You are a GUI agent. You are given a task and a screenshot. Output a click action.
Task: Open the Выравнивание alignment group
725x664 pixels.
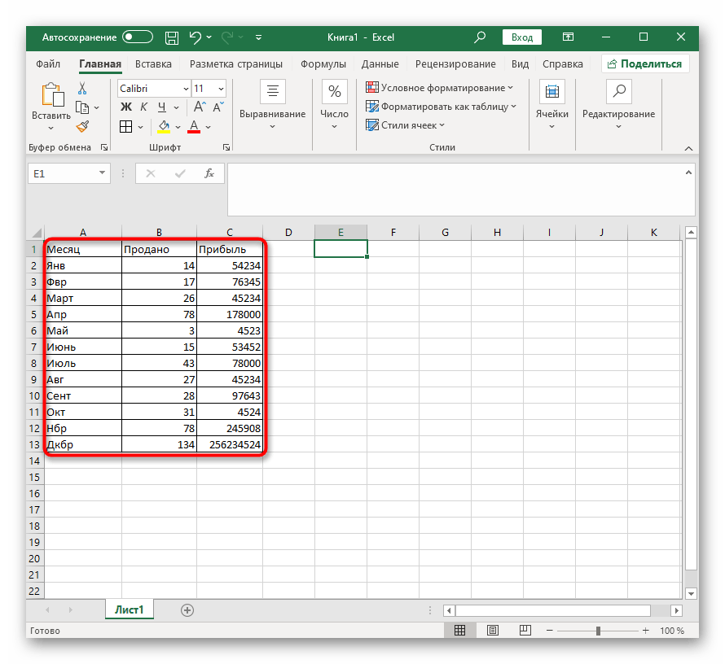tap(272, 105)
